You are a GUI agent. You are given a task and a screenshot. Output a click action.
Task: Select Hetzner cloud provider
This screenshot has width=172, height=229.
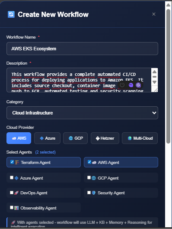(105, 138)
